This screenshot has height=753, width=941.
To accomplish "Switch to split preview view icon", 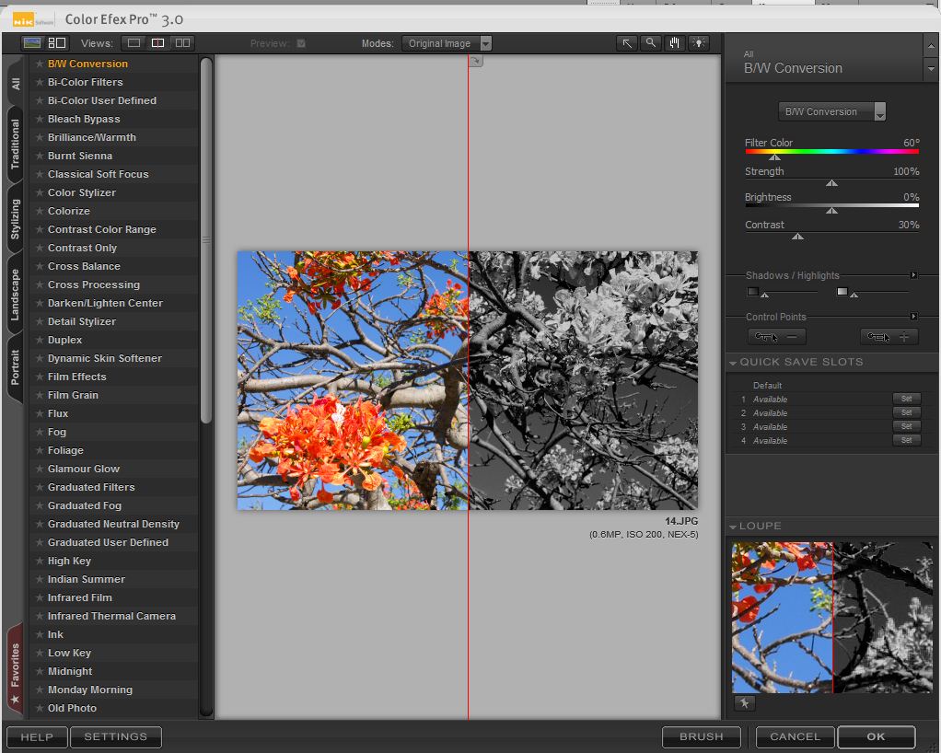I will [158, 43].
